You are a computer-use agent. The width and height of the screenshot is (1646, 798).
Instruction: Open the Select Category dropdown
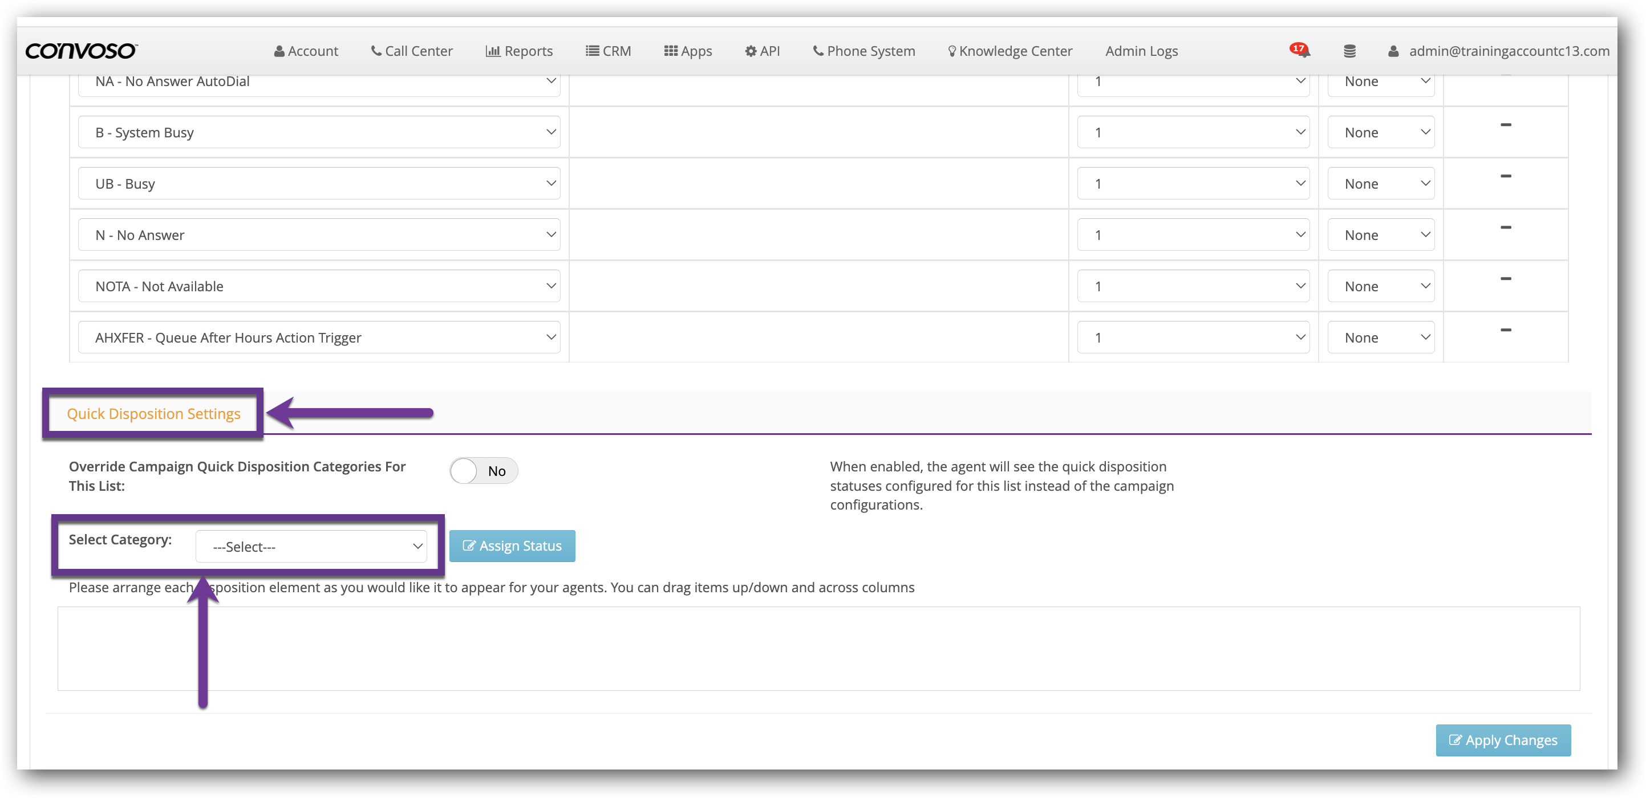[x=311, y=547]
